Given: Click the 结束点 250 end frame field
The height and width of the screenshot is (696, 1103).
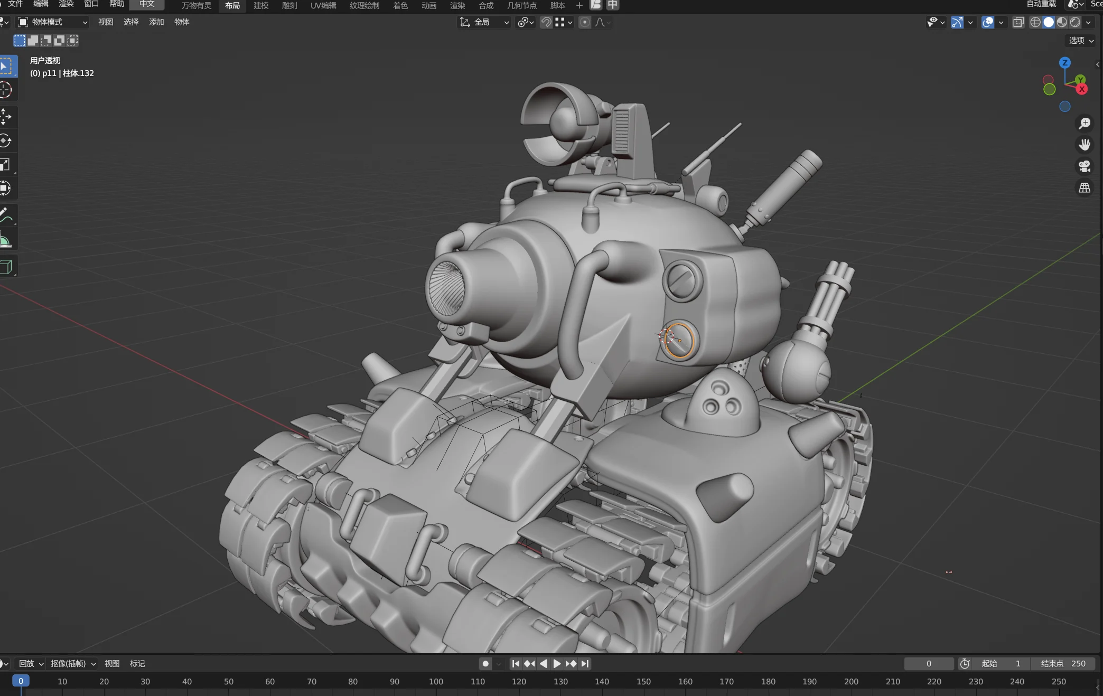Looking at the screenshot, I should point(1063,664).
